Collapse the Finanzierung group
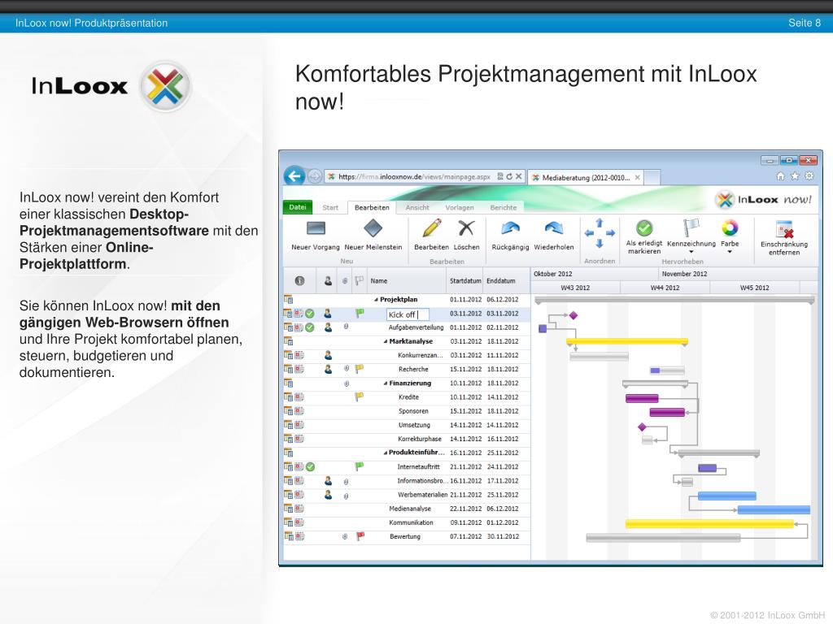The width and height of the screenshot is (833, 624). click(386, 383)
